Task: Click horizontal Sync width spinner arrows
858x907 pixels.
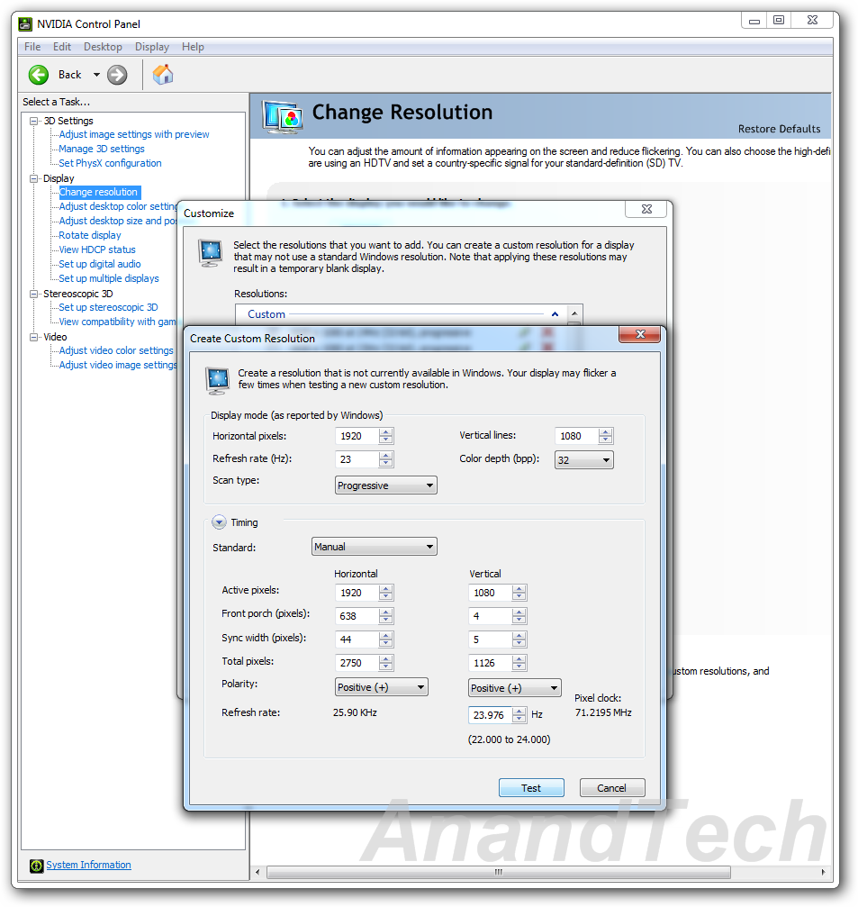Action: coord(385,639)
